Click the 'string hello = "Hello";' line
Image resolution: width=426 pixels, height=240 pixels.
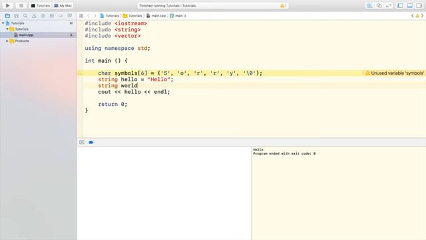click(136, 79)
